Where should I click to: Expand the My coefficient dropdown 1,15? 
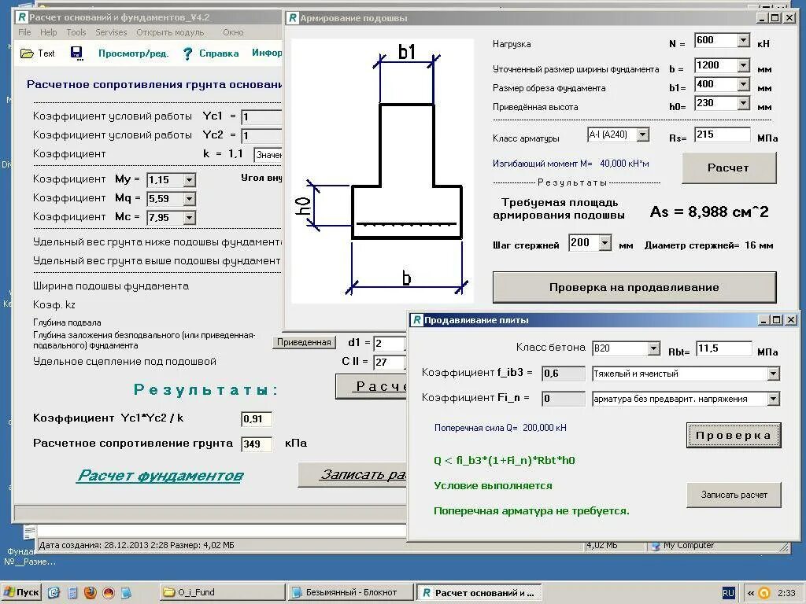coord(189,180)
